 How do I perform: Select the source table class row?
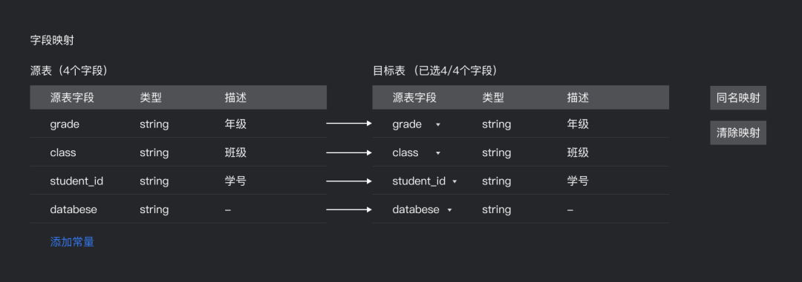[x=178, y=152]
